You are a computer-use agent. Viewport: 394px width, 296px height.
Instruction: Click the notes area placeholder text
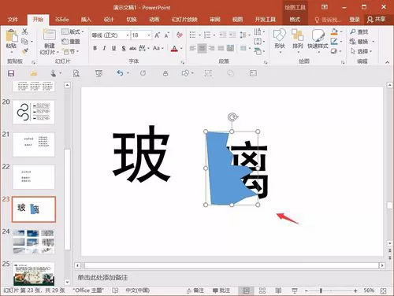[102, 277]
